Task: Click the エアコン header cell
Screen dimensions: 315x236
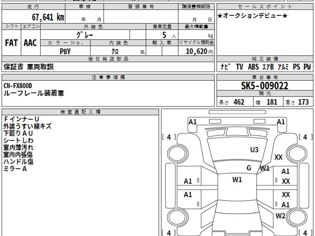Action: [x=31, y=26]
